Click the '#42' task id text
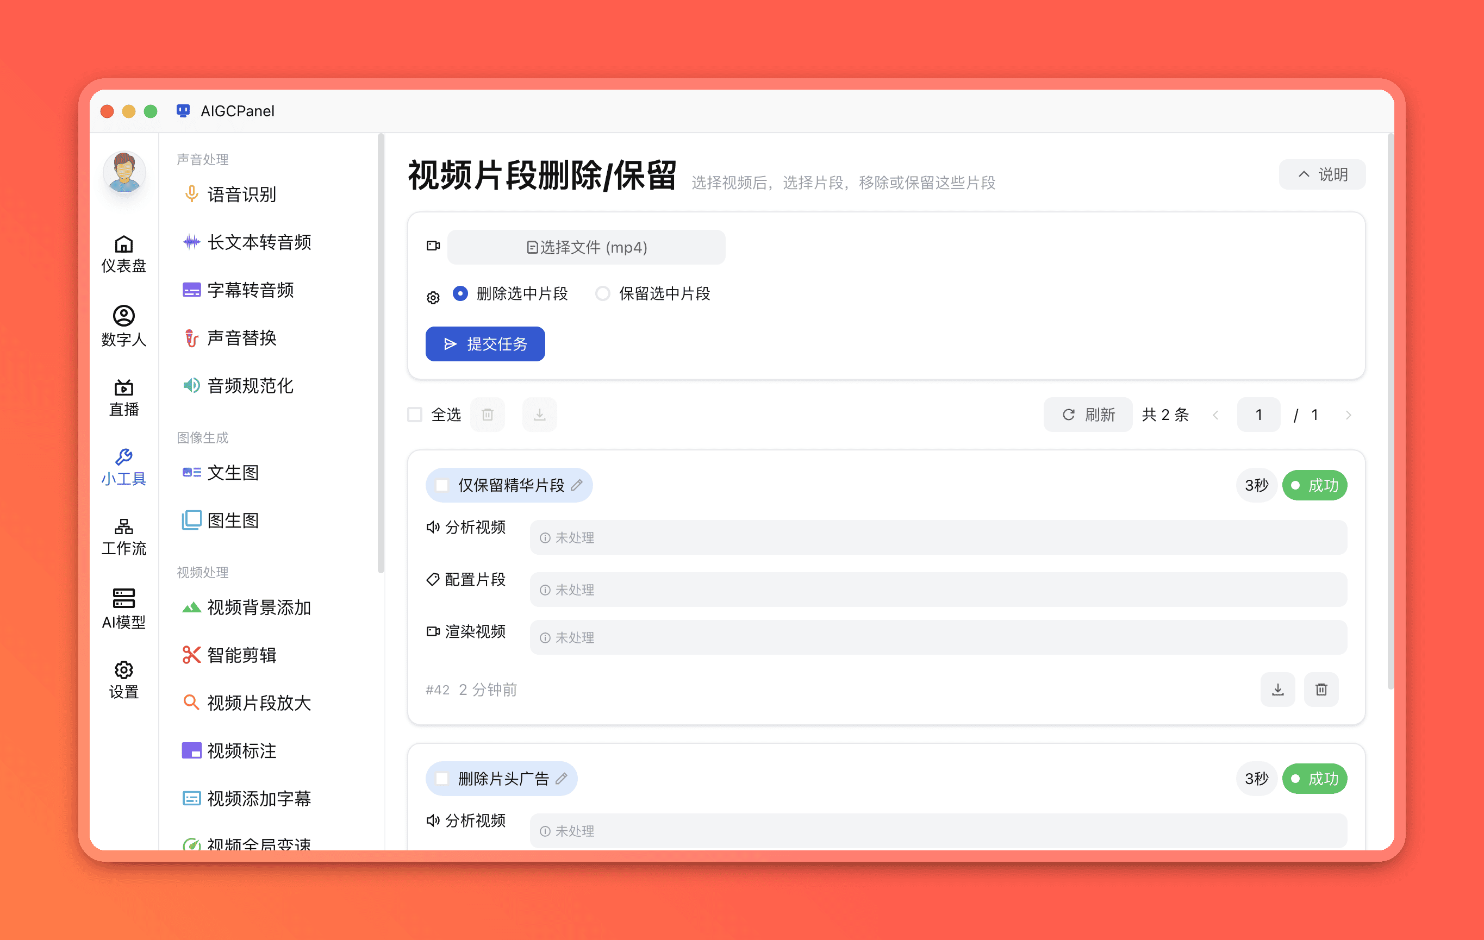 tap(438, 690)
